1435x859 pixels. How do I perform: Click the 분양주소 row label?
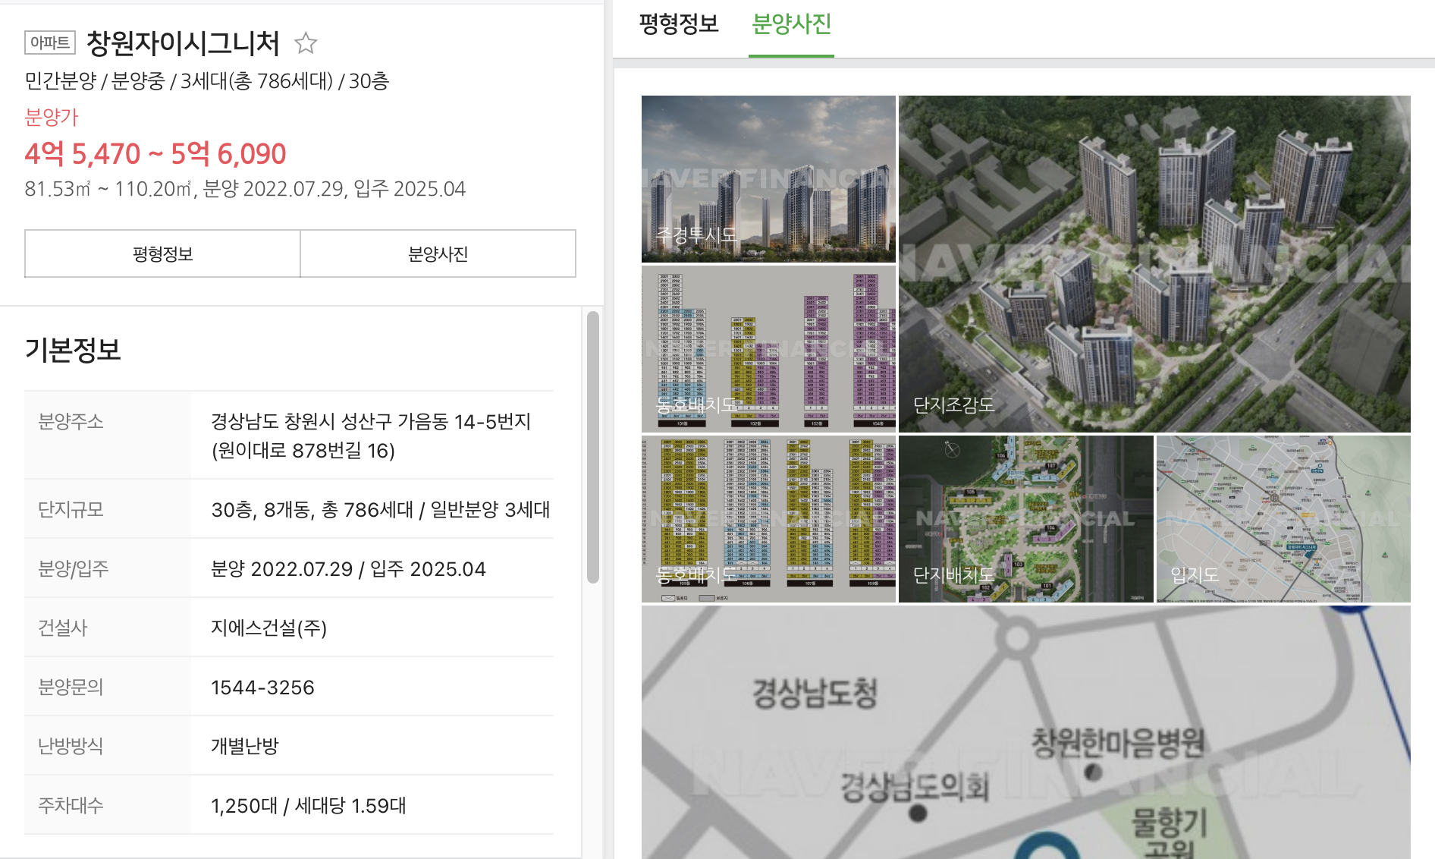point(71,421)
